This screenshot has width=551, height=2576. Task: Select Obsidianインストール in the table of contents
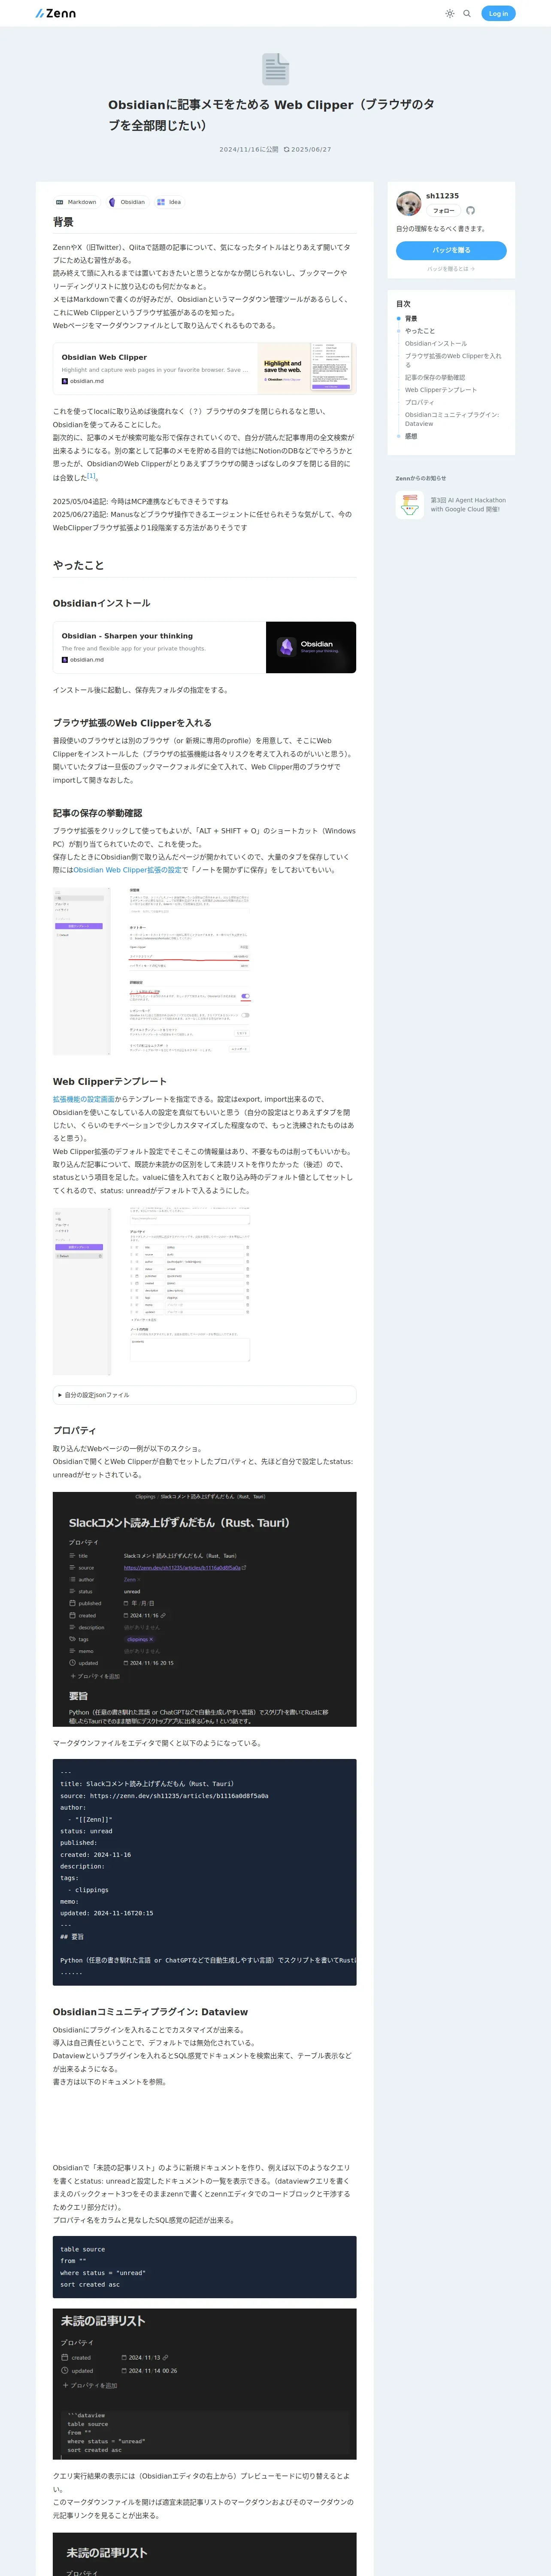click(435, 343)
